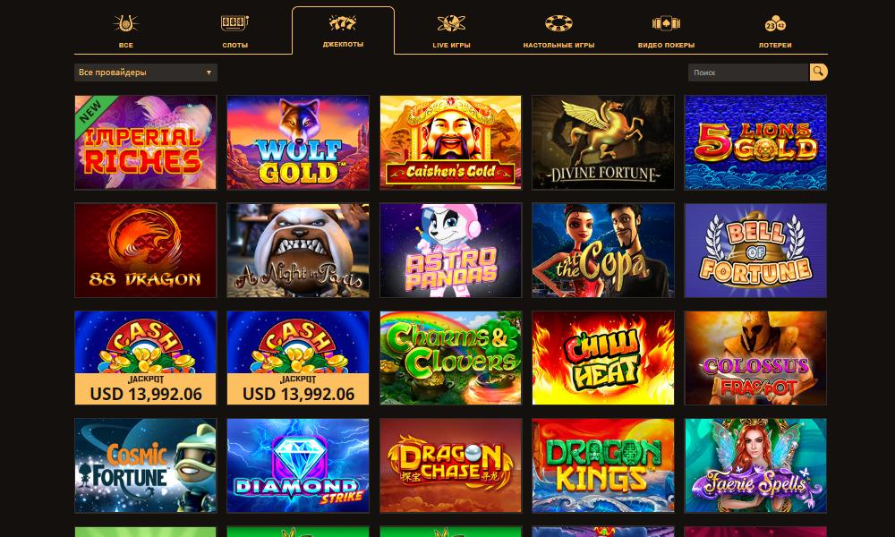Open Live игры via the dealer icon

[x=451, y=23]
